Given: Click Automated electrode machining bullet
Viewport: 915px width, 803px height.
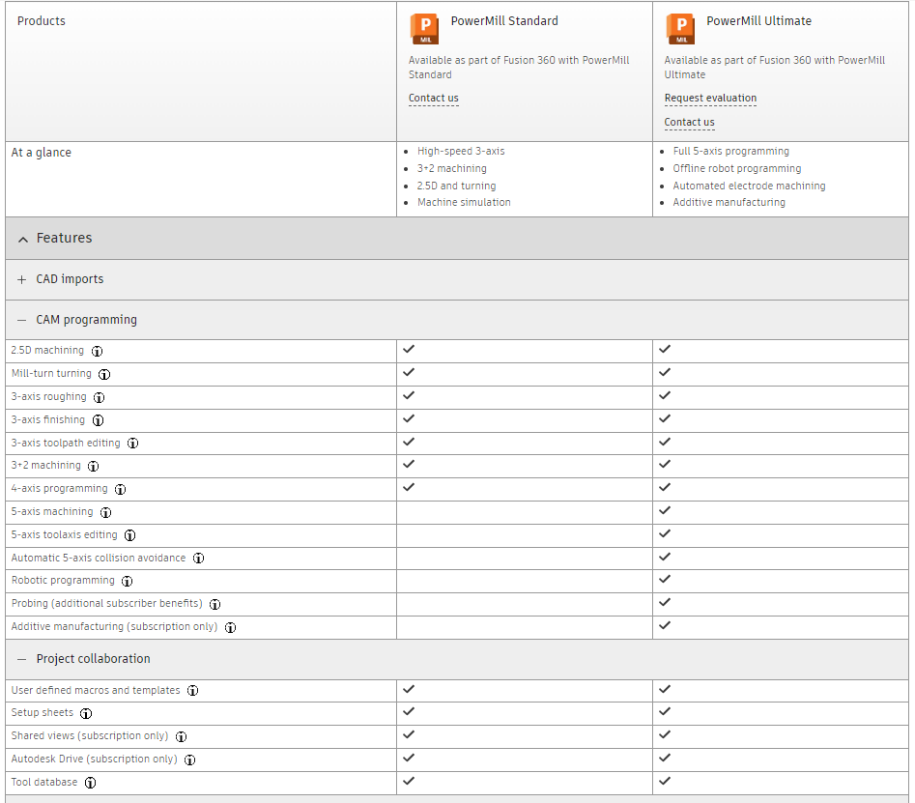Looking at the screenshot, I should click(749, 186).
